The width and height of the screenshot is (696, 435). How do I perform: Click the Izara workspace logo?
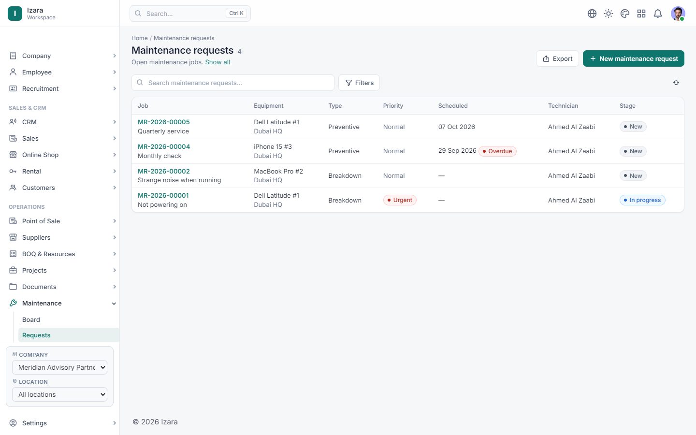pyautogui.click(x=15, y=14)
